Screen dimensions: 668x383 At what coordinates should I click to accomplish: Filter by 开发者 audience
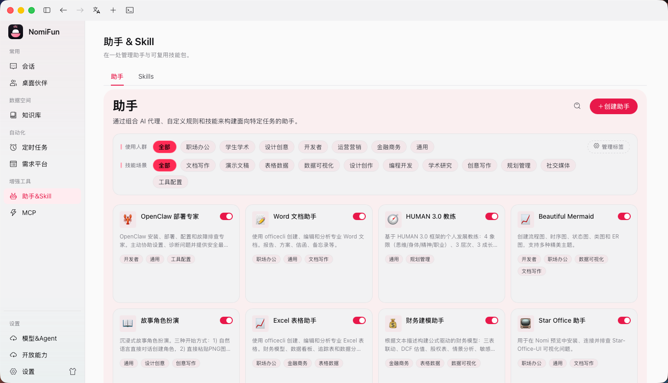(313, 147)
